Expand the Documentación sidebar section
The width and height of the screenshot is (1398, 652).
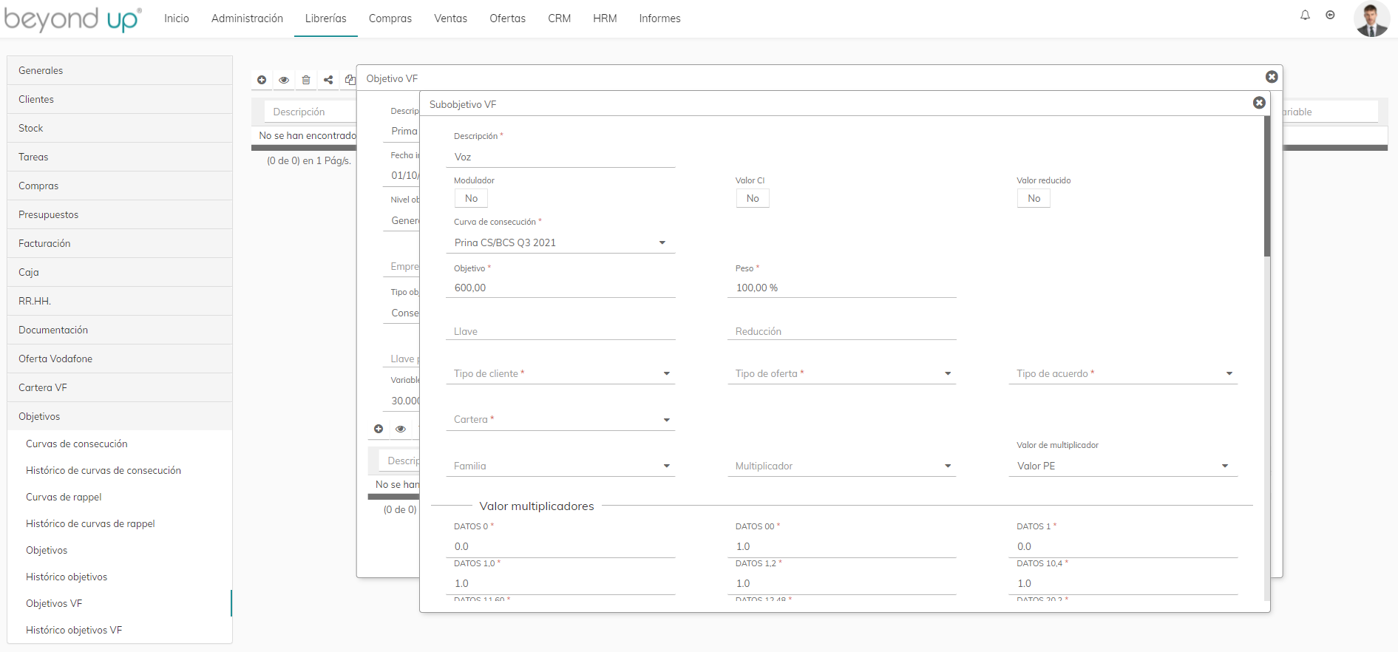point(120,330)
